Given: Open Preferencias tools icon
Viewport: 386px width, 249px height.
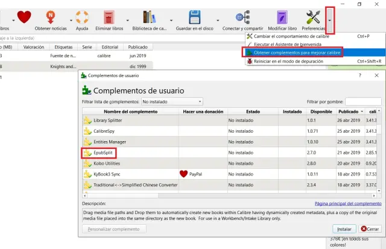Looking at the screenshot, I should [313, 16].
